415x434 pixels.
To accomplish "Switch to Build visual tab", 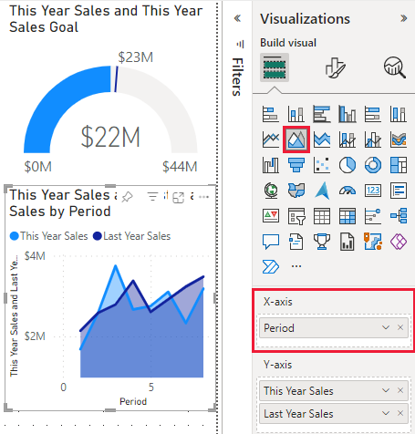I will click(275, 67).
